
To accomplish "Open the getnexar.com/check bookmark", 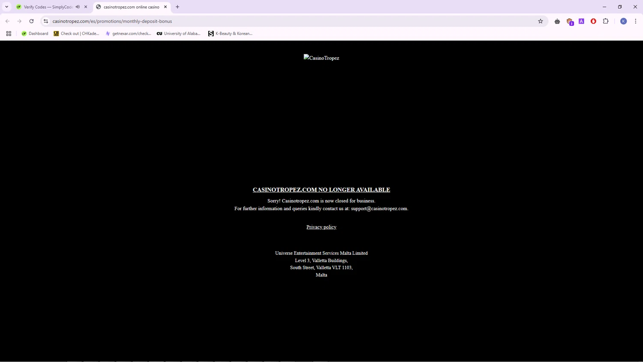I will [x=128, y=33].
